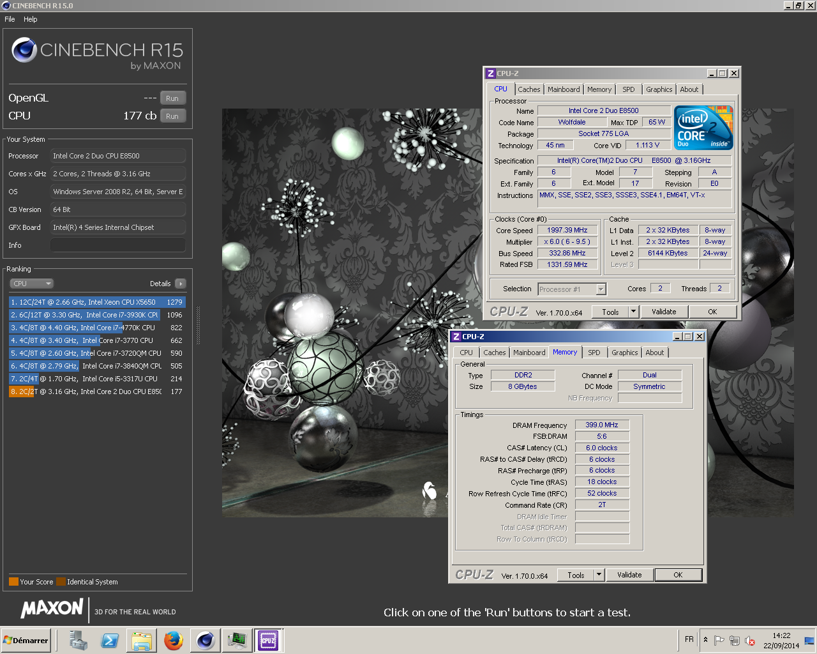Open the CPU ranking type dropdown
The height and width of the screenshot is (654, 817).
tap(31, 284)
